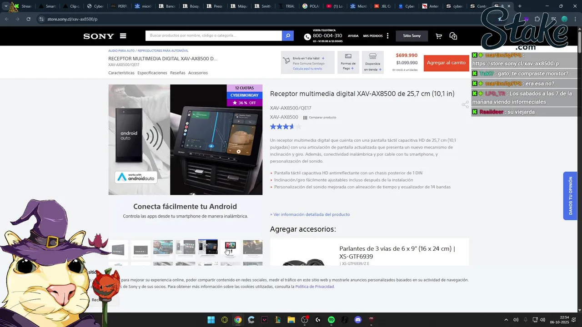Image resolution: width=582 pixels, height=327 pixels.
Task: Click the 36% OFF promotional badge
Action: [245, 103]
